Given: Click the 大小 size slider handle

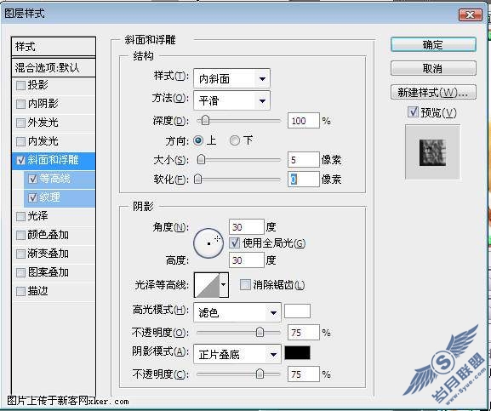Looking at the screenshot, I should 202,160.
